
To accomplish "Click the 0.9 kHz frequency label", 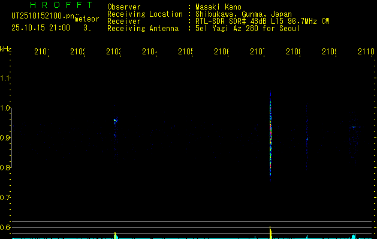I will (x=5, y=138).
